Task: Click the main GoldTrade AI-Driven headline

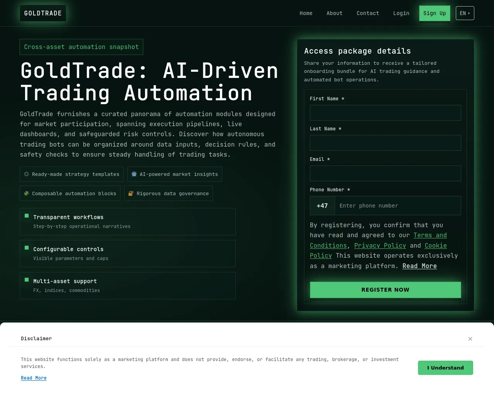Action: point(149,82)
